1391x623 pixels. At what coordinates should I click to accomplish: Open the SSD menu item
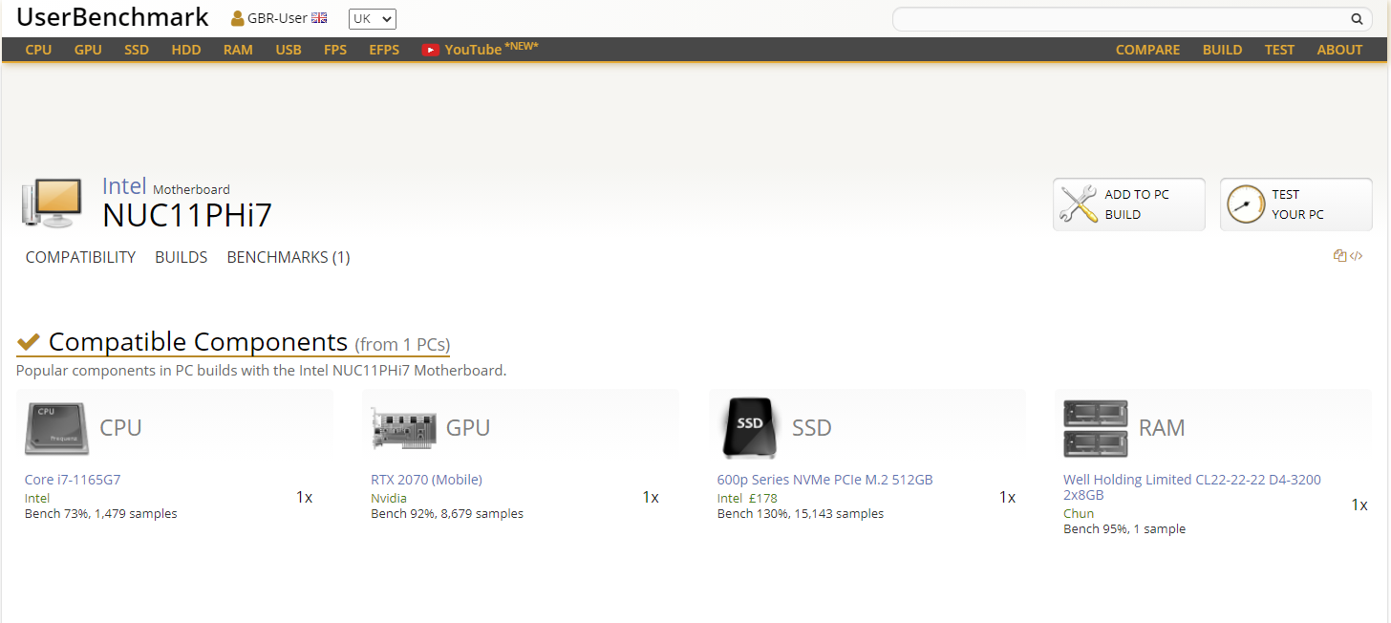pos(137,50)
